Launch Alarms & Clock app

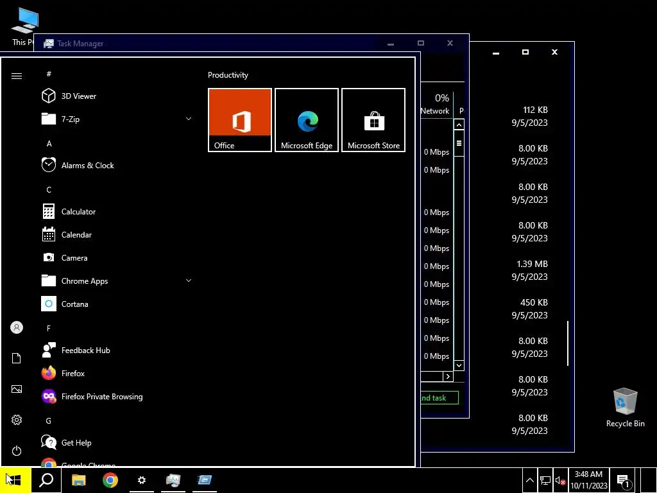117,165
